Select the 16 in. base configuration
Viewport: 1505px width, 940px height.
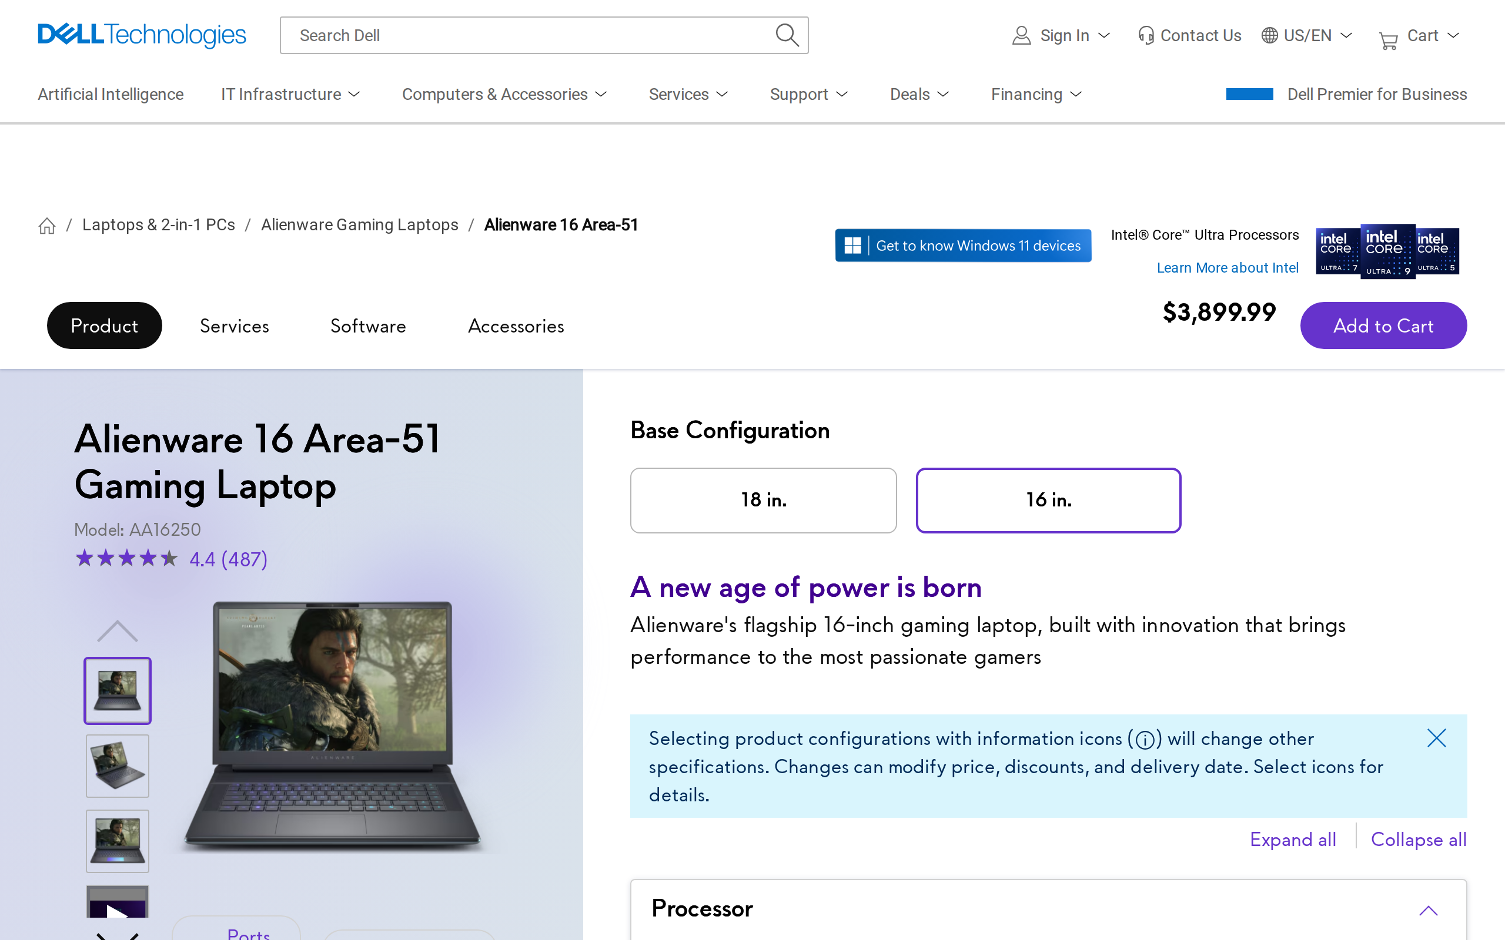[x=1048, y=500]
